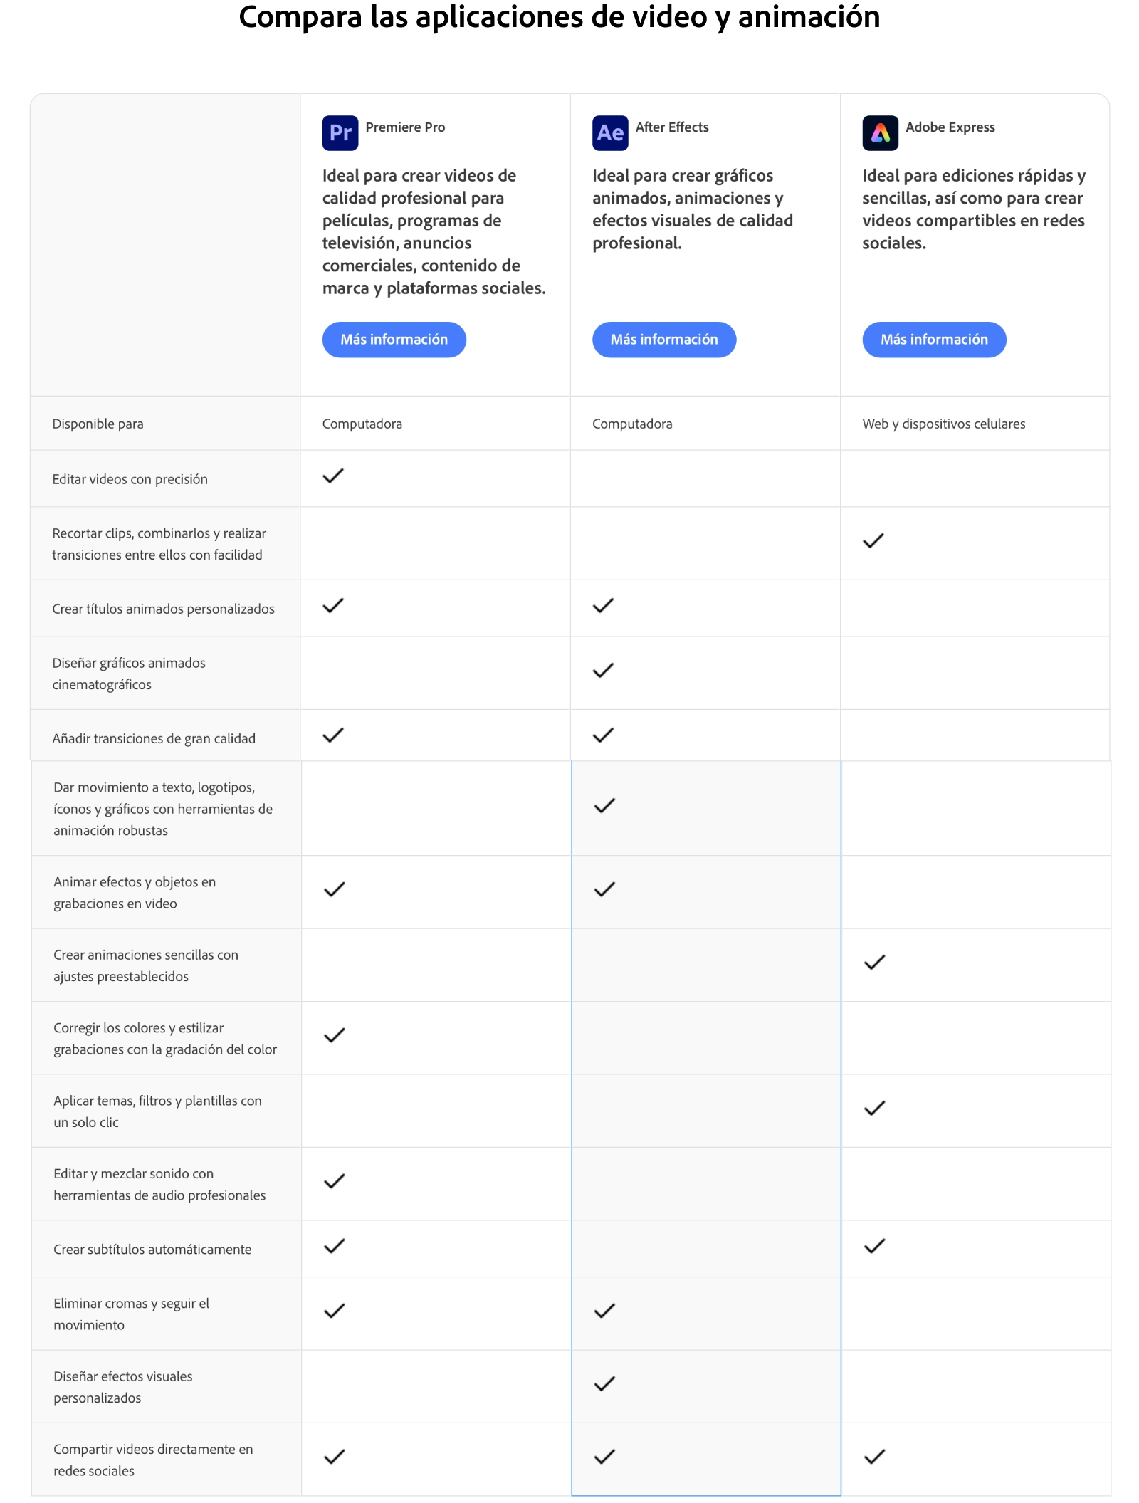Click After Effects checkmark for Diseñar efectos visuales
The height and width of the screenshot is (1503, 1139).
click(604, 1383)
